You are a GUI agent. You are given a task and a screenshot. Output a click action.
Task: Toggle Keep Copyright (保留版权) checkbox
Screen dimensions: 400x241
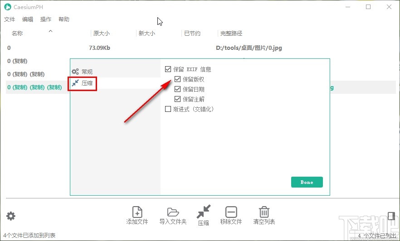tap(178, 79)
